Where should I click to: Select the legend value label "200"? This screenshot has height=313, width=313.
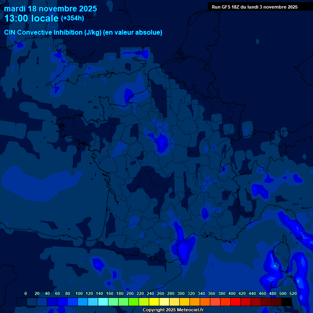click(130, 293)
